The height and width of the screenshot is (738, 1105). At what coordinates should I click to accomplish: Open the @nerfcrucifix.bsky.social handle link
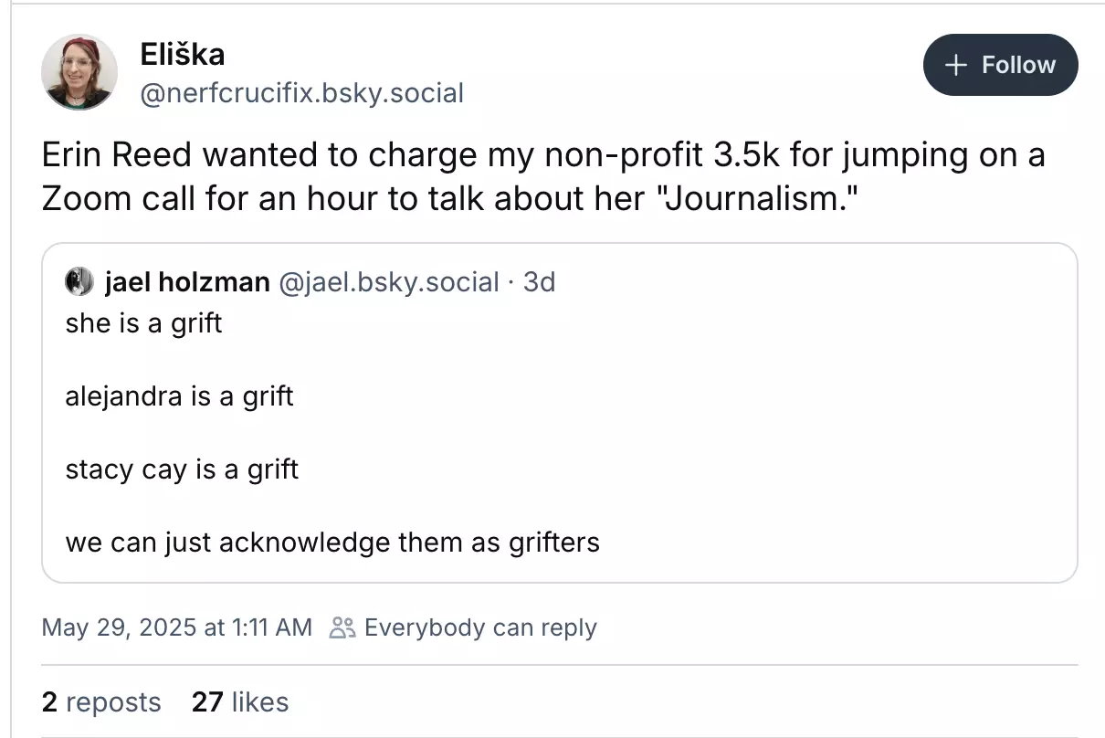click(x=300, y=93)
